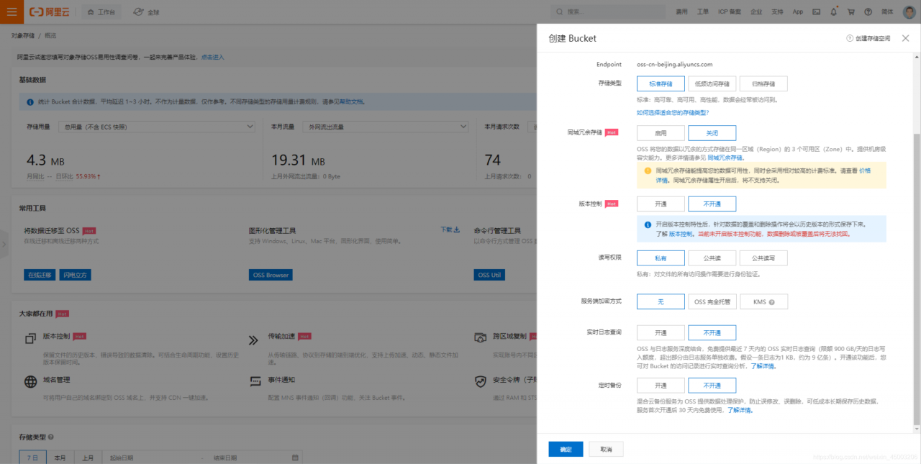Open the orange hamburger main menu
Screen dimensions: 921x464
(x=12, y=12)
